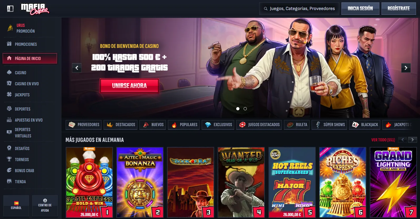Open Español language selector
This screenshot has height=219, width=420.
pyautogui.click(x=16, y=206)
